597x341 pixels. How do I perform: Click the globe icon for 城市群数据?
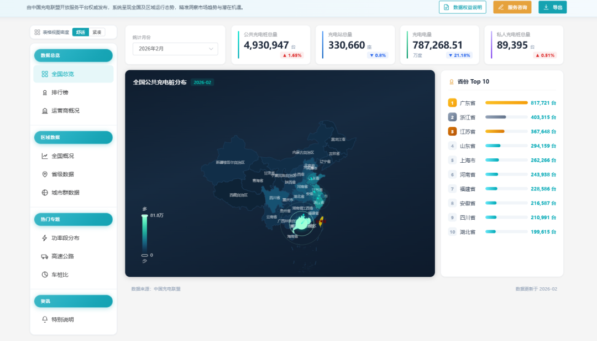[x=45, y=193]
